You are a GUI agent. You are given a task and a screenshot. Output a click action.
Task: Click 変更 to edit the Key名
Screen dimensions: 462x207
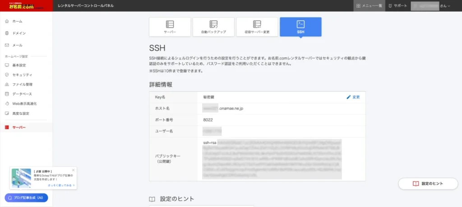(353, 97)
